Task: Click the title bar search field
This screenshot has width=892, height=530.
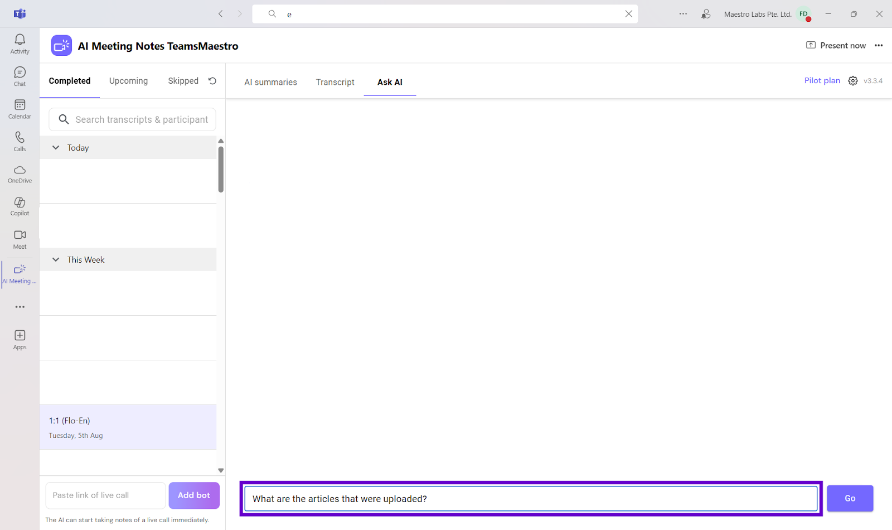Action: pos(445,14)
